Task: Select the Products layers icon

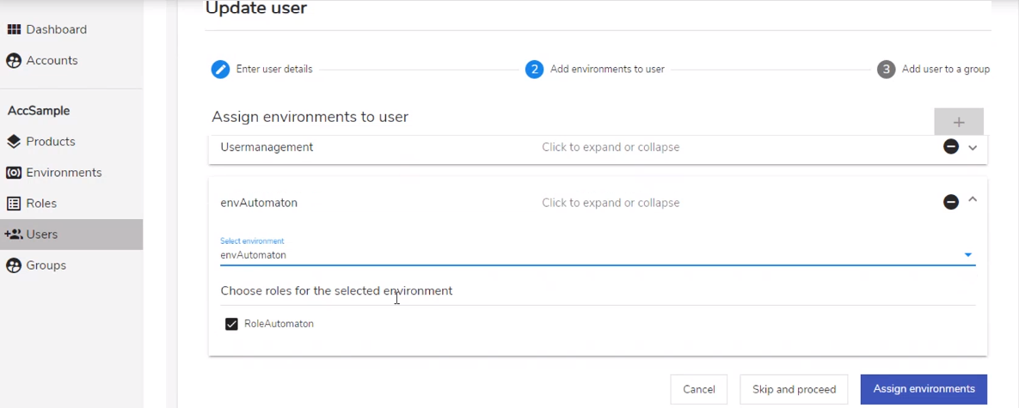Action: click(14, 142)
